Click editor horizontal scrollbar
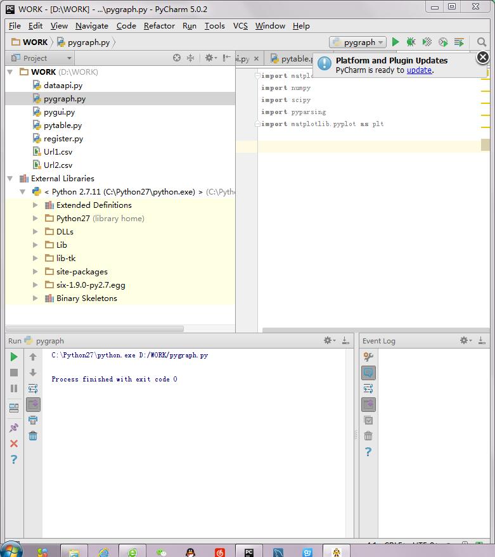Screen dimensions: 495x557 pos(376,330)
